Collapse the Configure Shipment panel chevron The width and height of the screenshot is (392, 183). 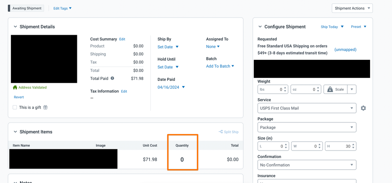(260, 27)
